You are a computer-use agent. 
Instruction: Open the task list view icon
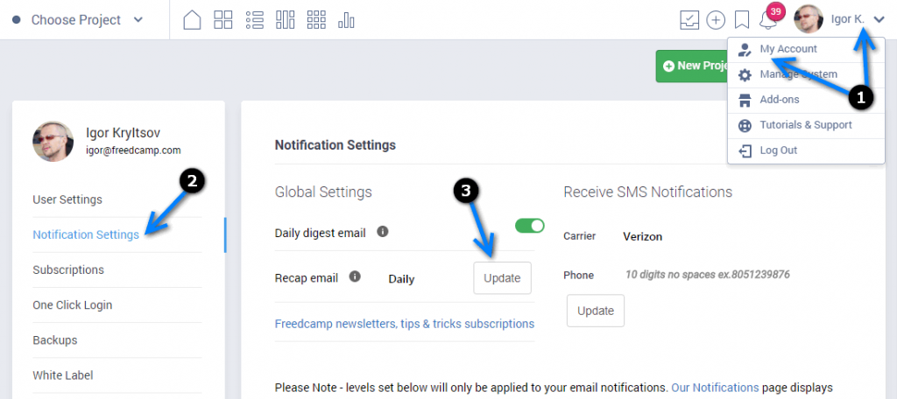[x=254, y=20]
